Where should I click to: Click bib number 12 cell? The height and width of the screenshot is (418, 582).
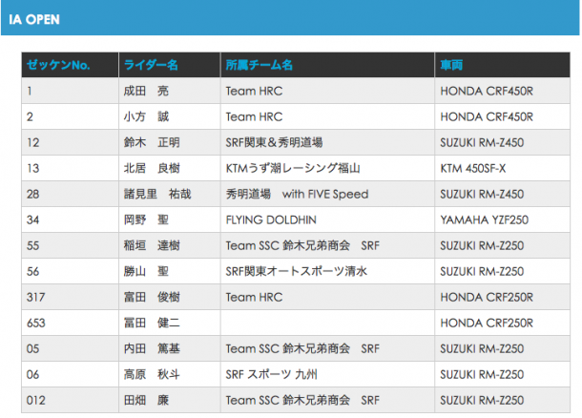[x=71, y=142]
